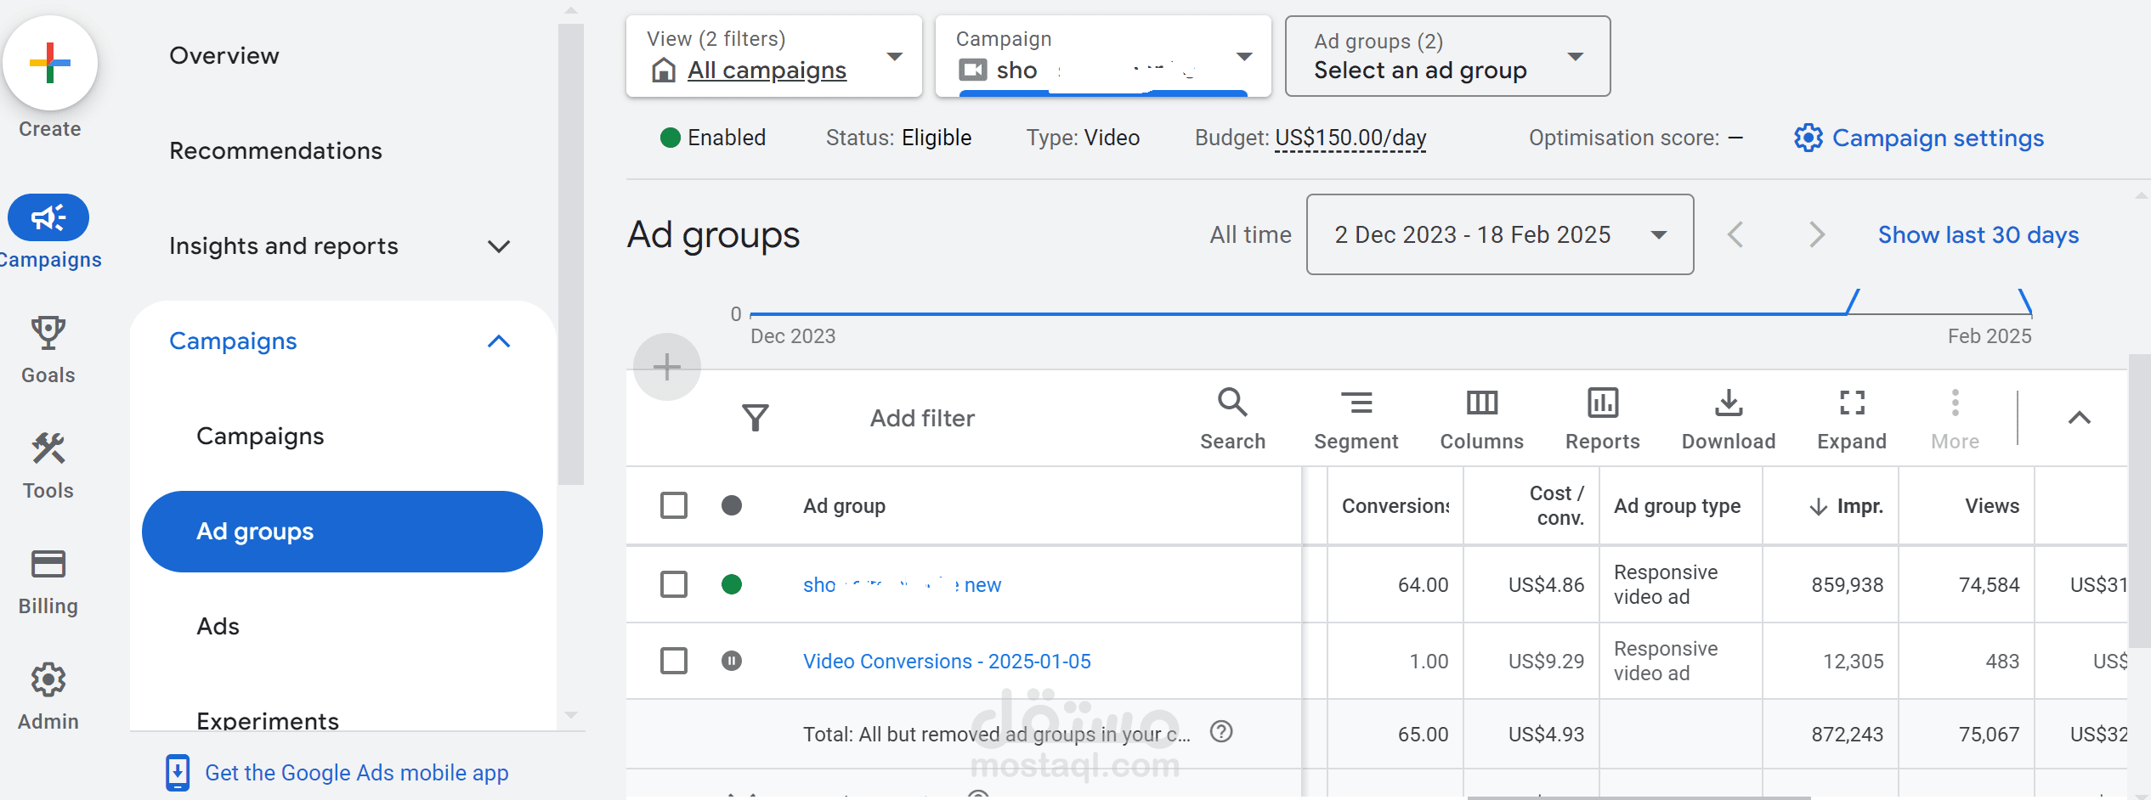The height and width of the screenshot is (800, 2151).
Task: Open the More three-dot menu
Action: (x=1955, y=403)
